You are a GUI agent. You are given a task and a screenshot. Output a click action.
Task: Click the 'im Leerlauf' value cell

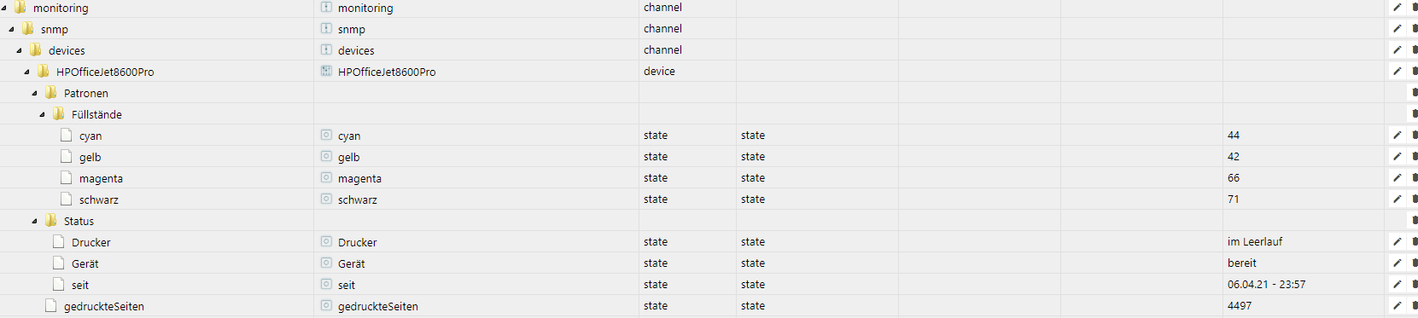[1255, 241]
